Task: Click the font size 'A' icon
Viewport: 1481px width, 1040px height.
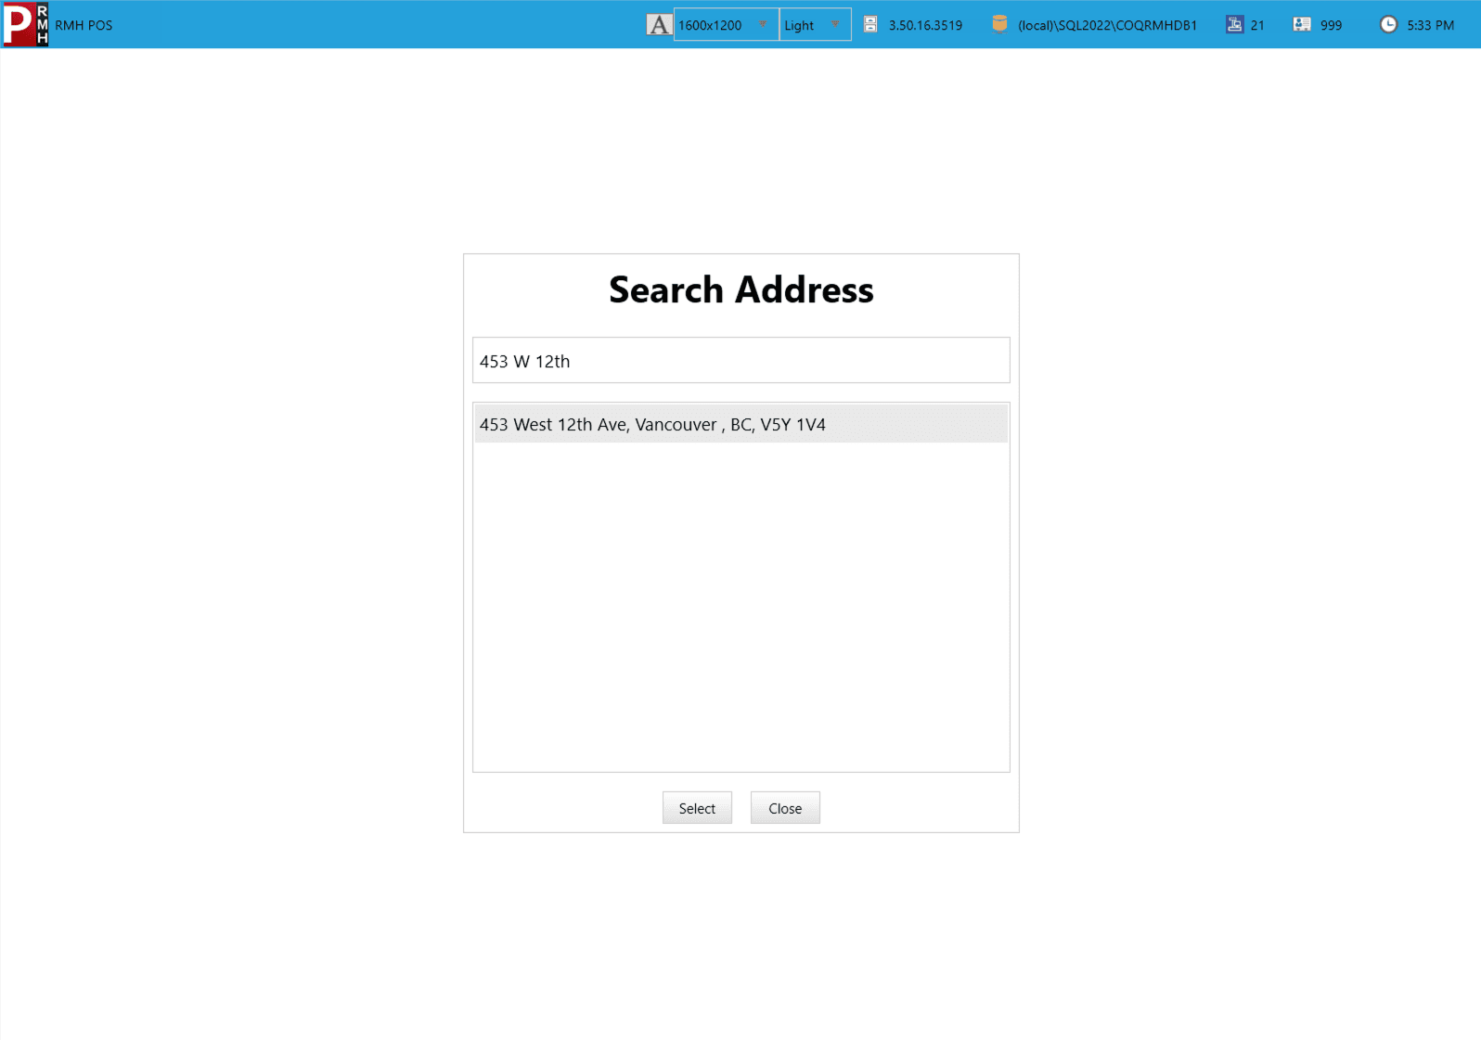Action: pyautogui.click(x=659, y=25)
